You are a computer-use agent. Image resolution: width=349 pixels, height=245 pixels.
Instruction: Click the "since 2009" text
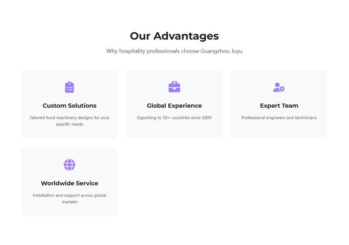click(x=201, y=118)
